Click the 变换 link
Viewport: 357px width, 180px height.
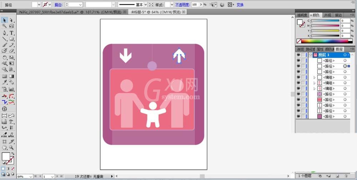coord(240,5)
